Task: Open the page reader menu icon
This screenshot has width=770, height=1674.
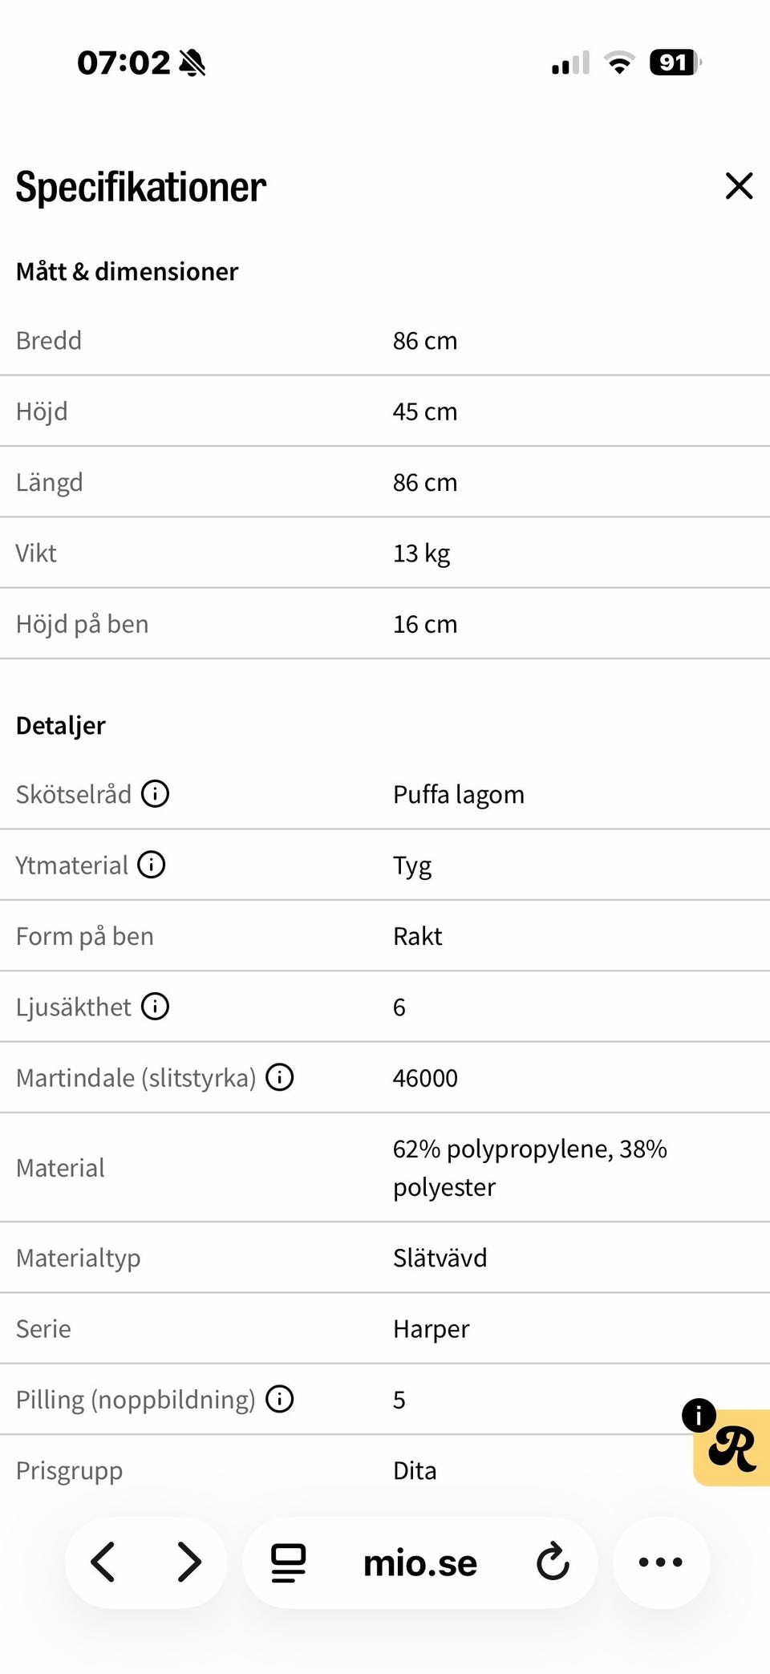Action: pos(288,1563)
